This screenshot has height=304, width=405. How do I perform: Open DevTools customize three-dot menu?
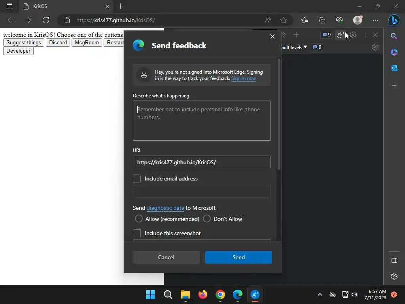[365, 35]
